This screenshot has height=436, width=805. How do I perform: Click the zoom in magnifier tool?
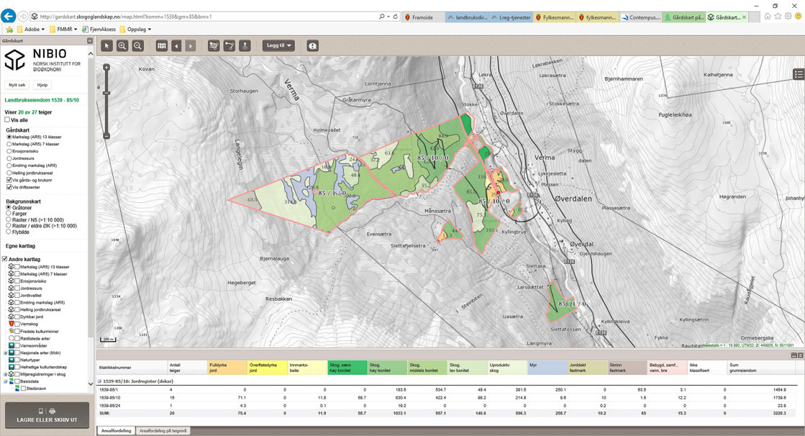point(122,45)
